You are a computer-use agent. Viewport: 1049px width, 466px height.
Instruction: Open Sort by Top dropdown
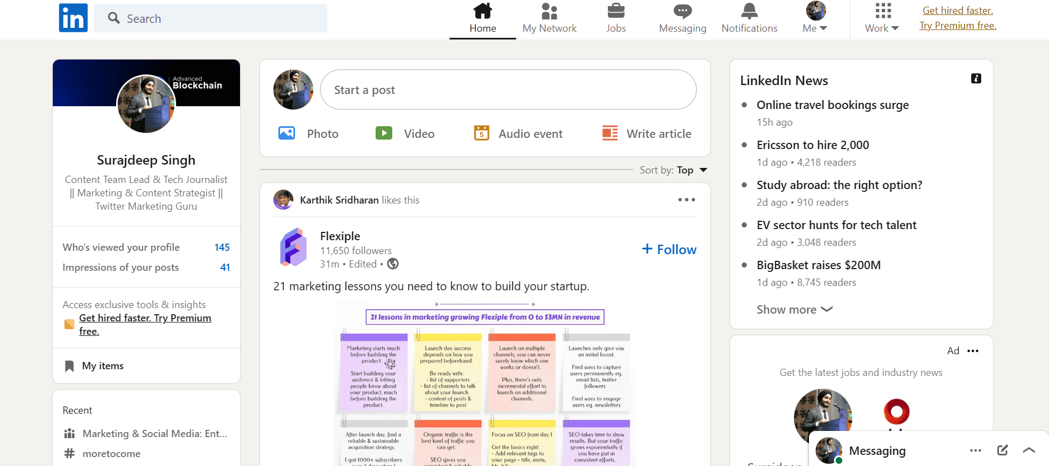[x=673, y=170]
